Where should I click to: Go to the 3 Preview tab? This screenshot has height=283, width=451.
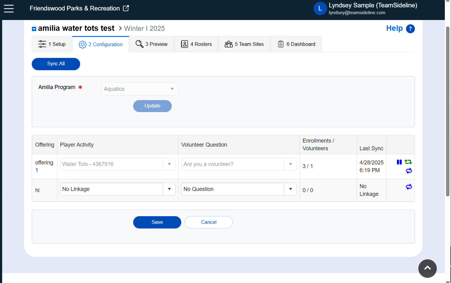(x=151, y=44)
